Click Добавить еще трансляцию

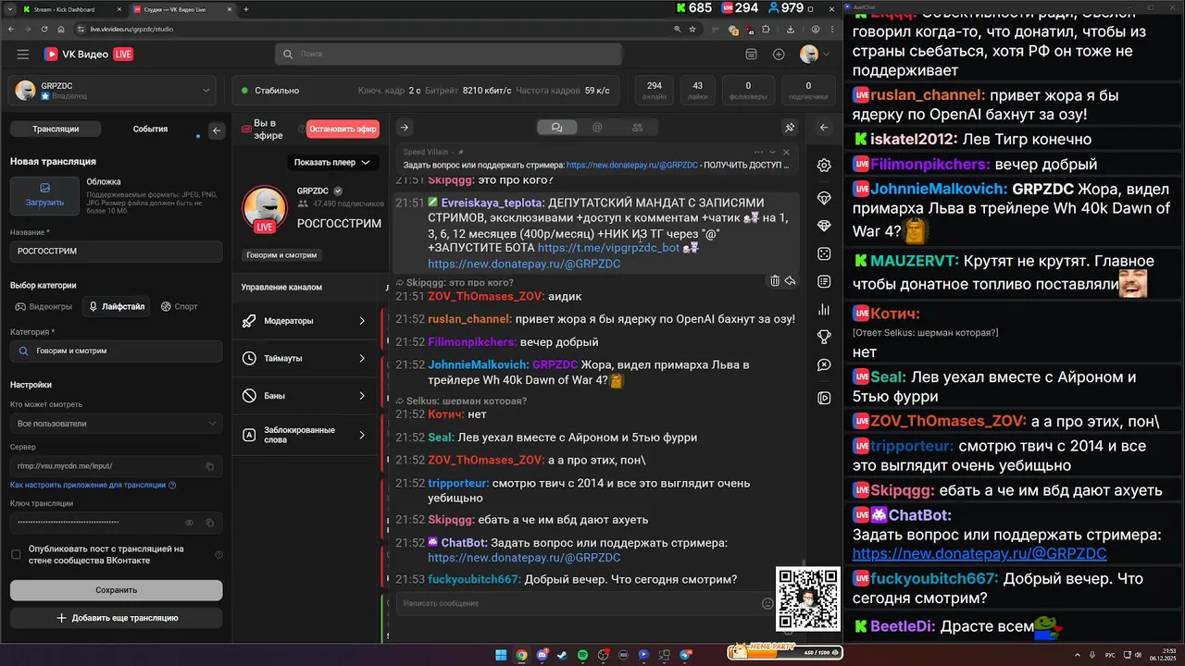(116, 618)
